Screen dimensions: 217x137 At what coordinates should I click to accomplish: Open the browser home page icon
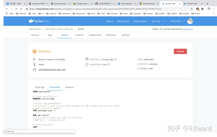pos(21,9)
